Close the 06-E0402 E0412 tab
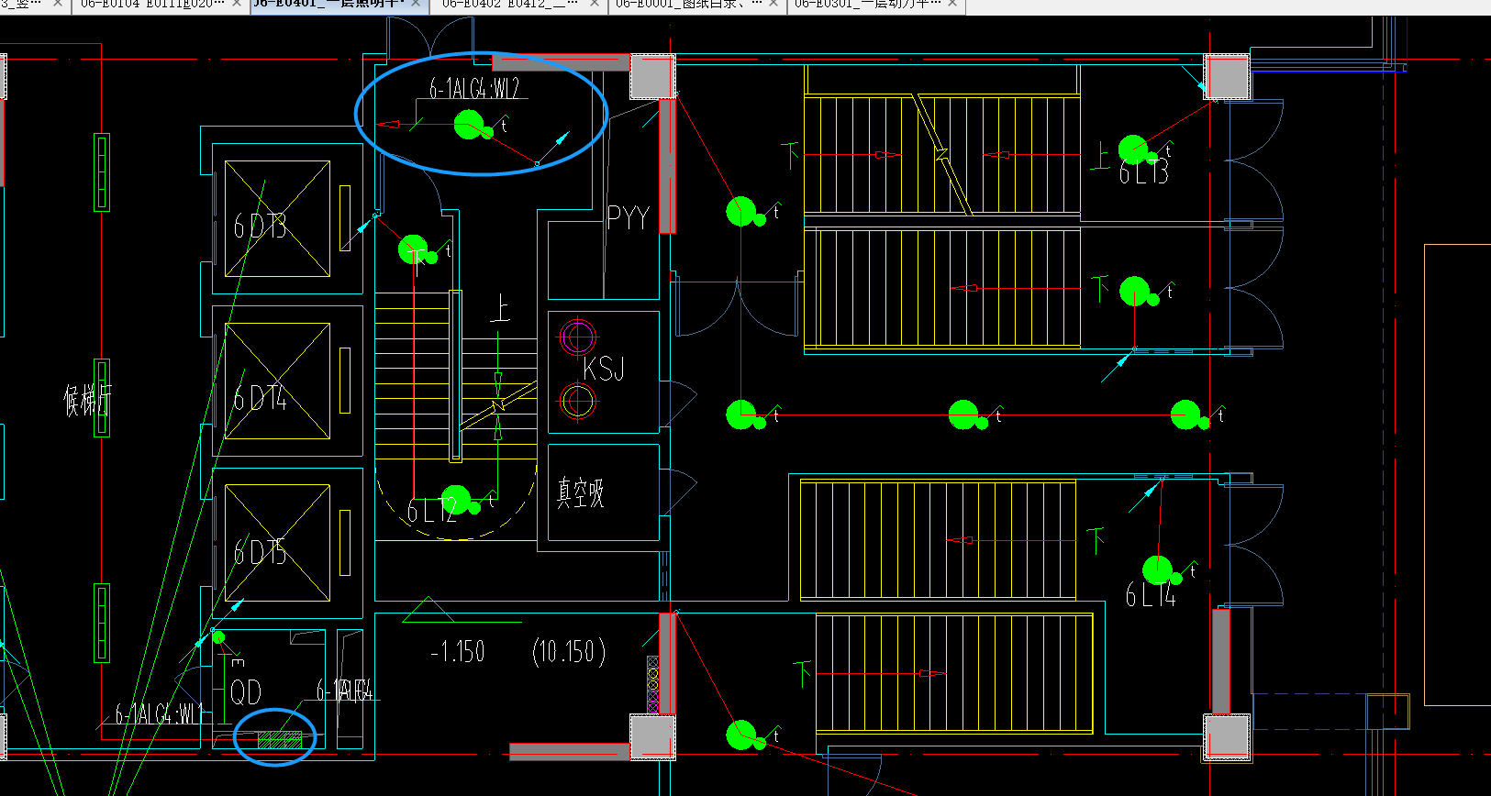 click(x=594, y=5)
